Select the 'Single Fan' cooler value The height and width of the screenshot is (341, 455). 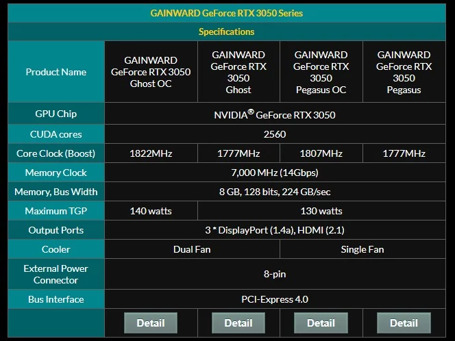[x=362, y=249]
